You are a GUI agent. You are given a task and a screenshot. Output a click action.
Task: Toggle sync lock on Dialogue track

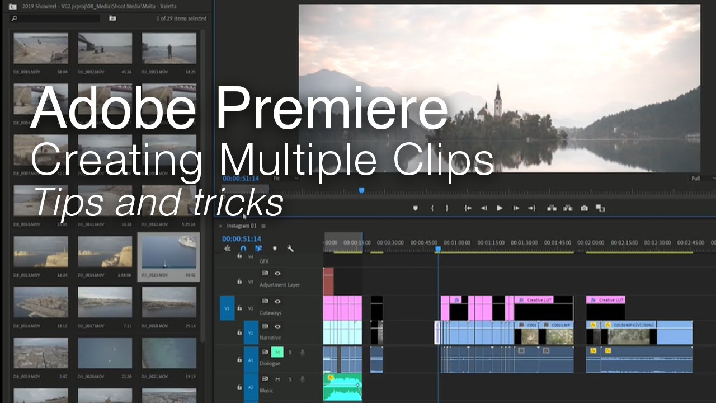[x=265, y=352]
